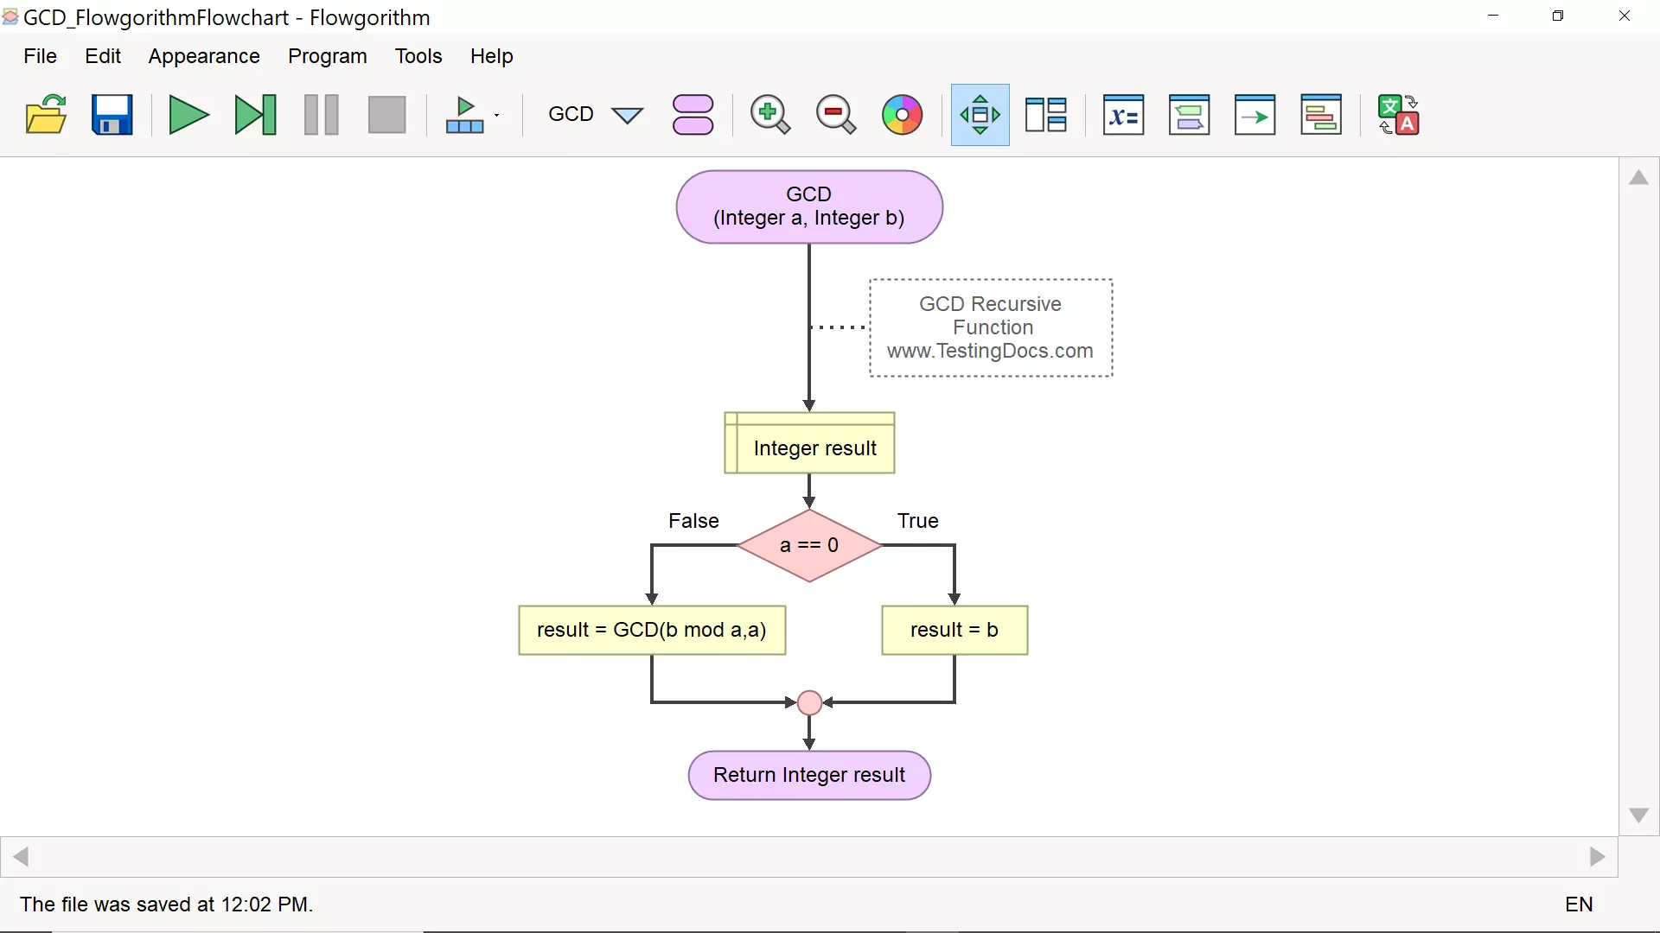This screenshot has width=1660, height=933.
Task: Click the Zoom In magnifier icon
Action: click(769, 114)
